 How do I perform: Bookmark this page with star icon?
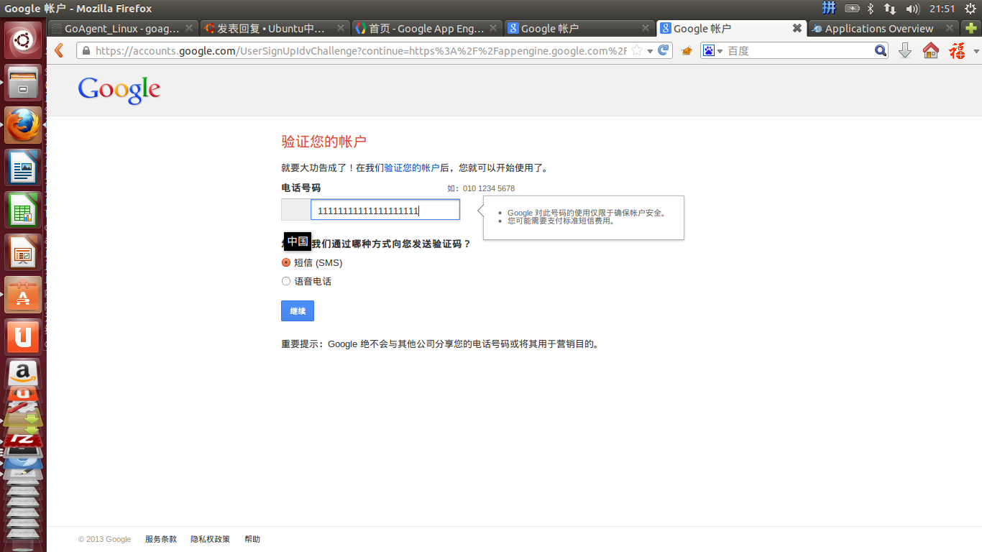(636, 51)
